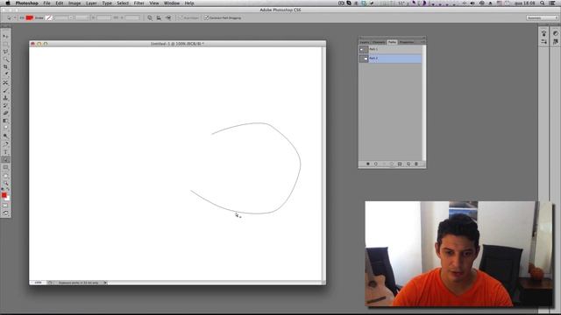Select the Hand tool
This screenshot has width=561, height=315.
click(5, 175)
